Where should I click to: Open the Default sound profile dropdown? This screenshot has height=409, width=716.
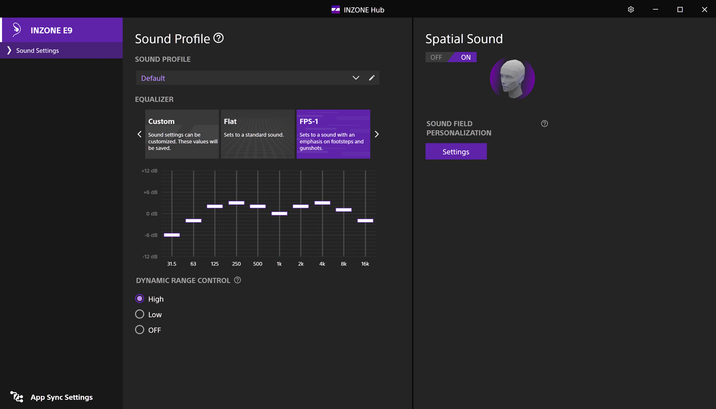point(248,78)
